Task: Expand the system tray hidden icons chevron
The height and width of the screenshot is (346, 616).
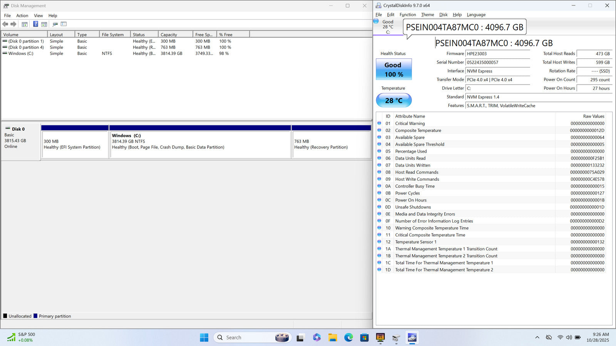Action: [537, 338]
